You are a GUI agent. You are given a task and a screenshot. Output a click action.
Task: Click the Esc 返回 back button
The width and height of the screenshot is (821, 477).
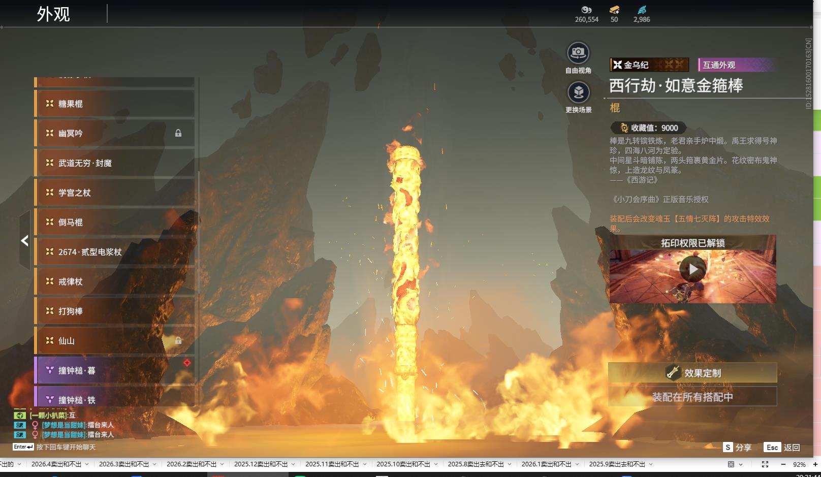coord(782,447)
